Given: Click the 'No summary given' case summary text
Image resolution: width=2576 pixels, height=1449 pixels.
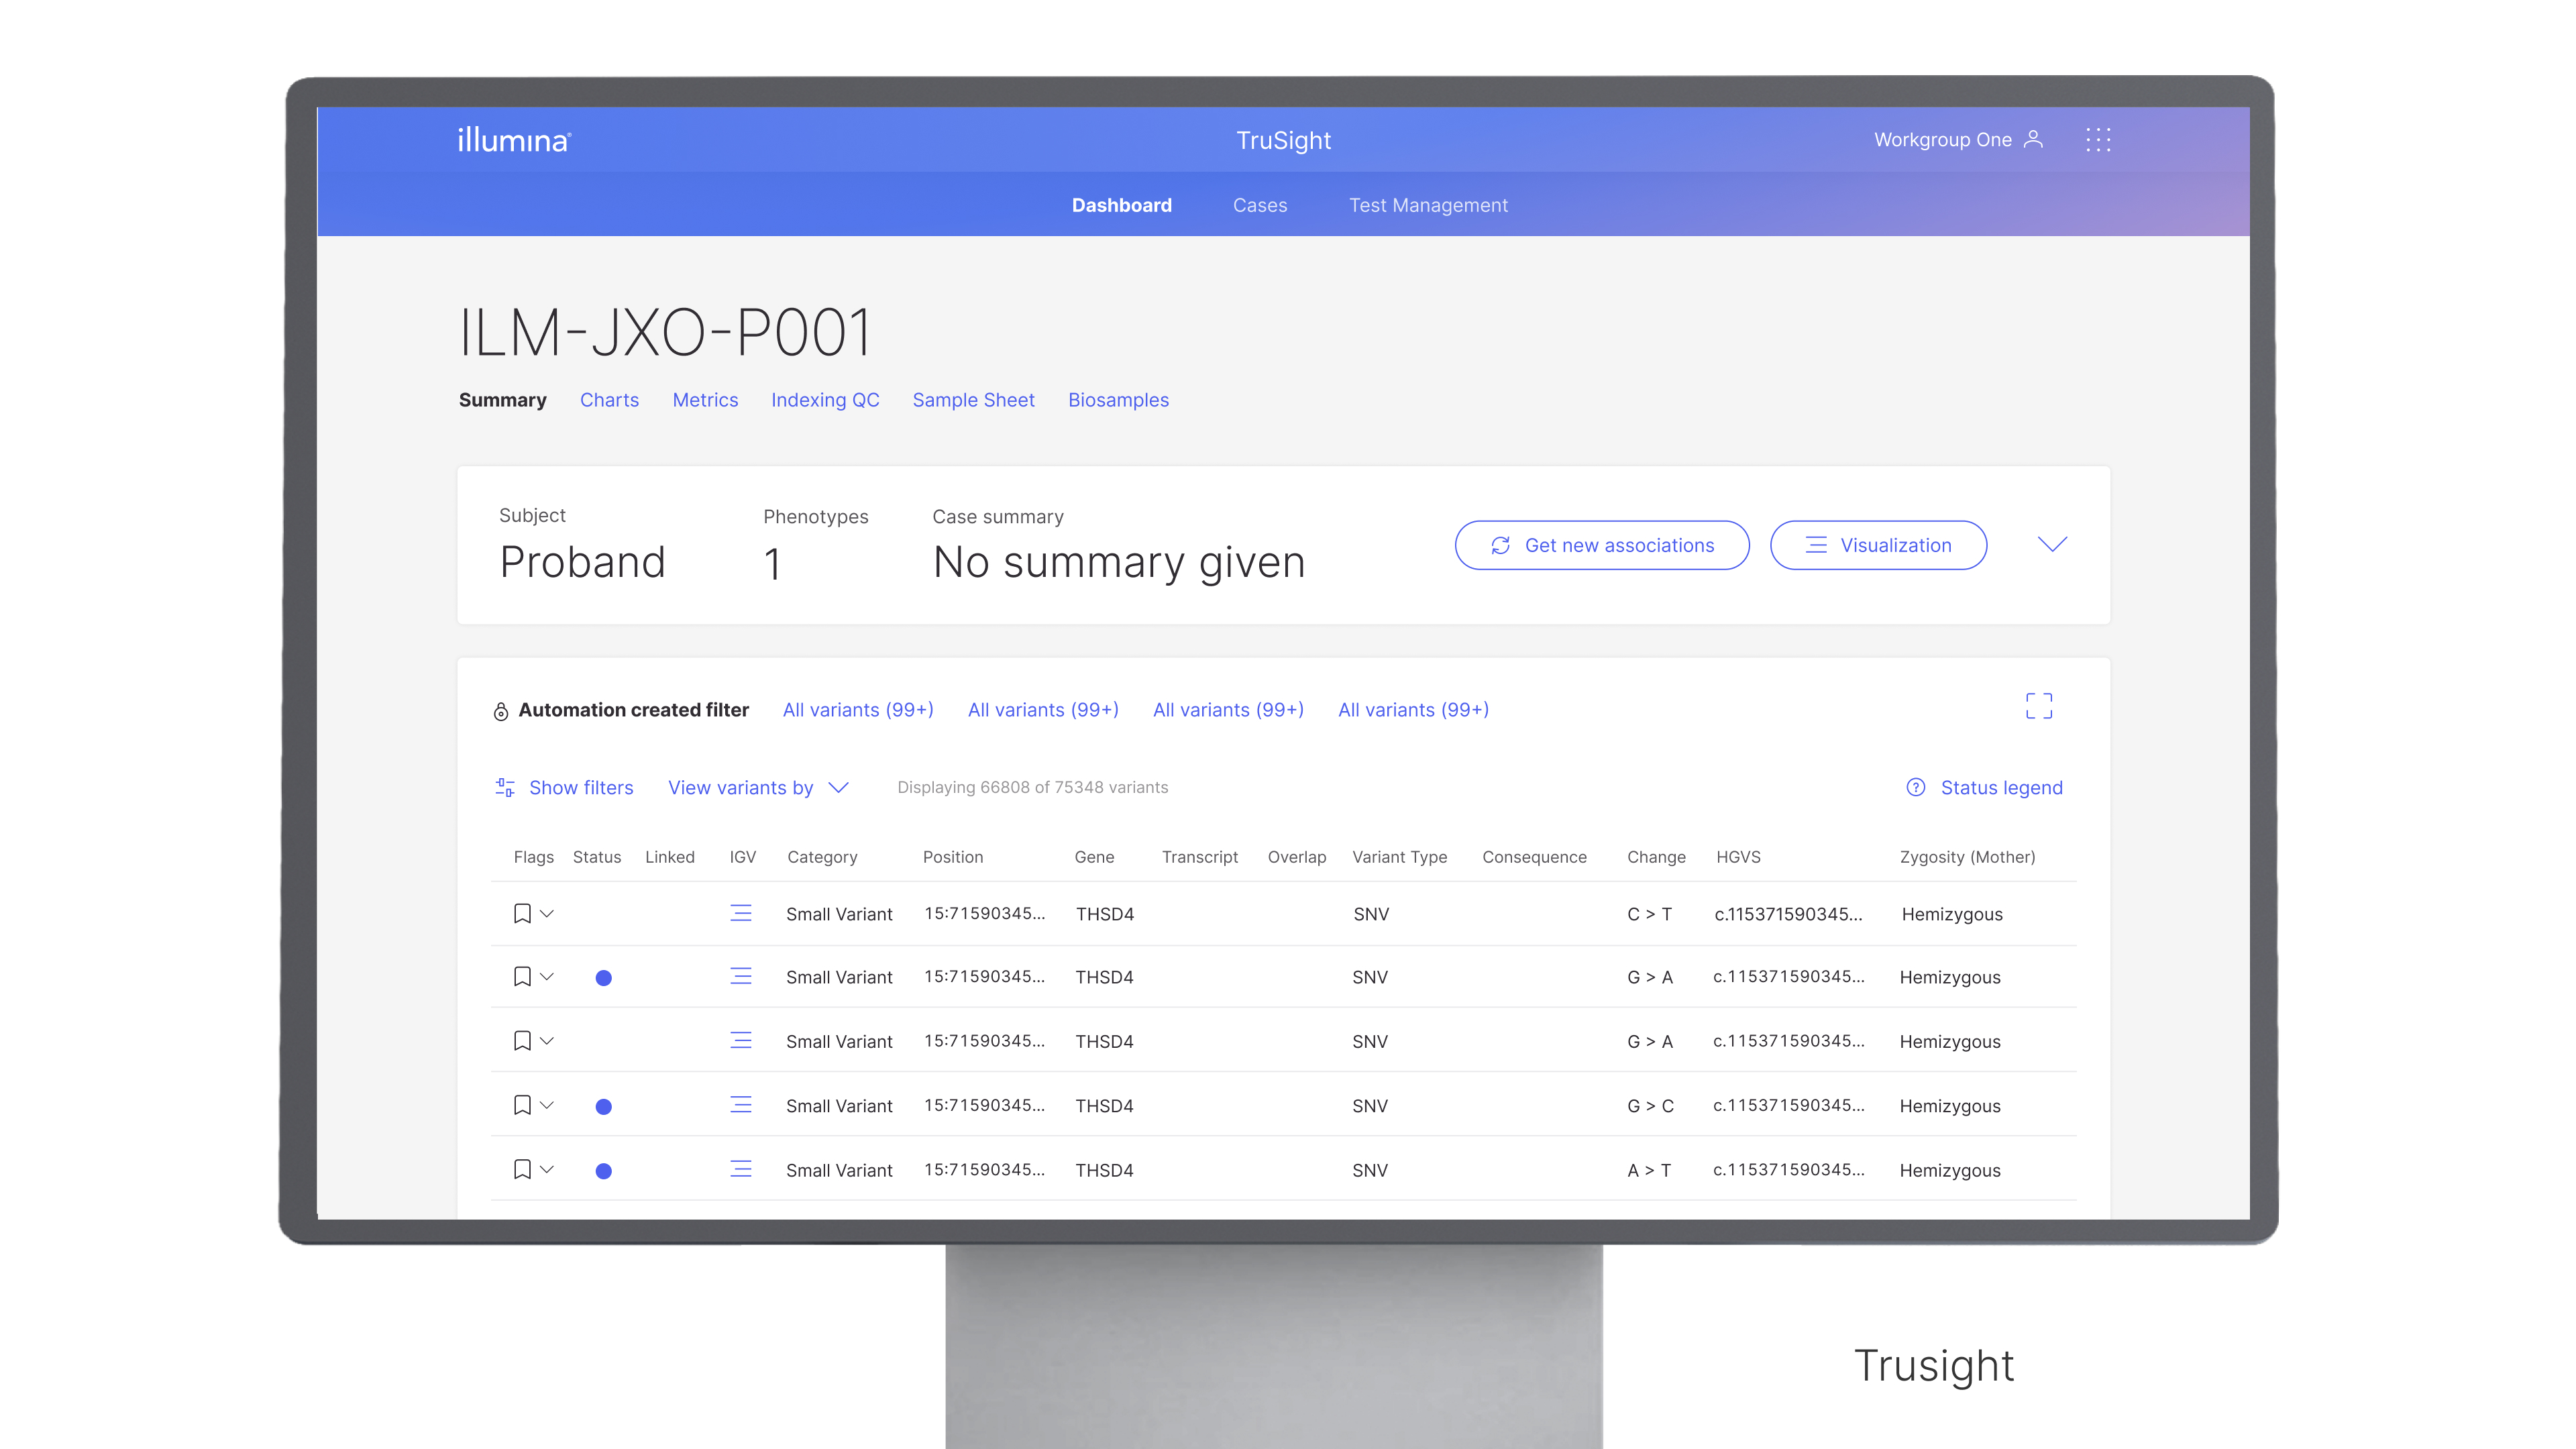Looking at the screenshot, I should click(x=1119, y=562).
